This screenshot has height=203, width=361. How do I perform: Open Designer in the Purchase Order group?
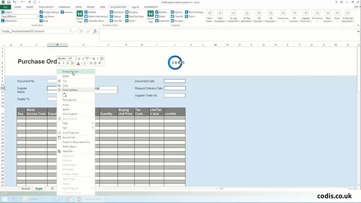(132, 12)
